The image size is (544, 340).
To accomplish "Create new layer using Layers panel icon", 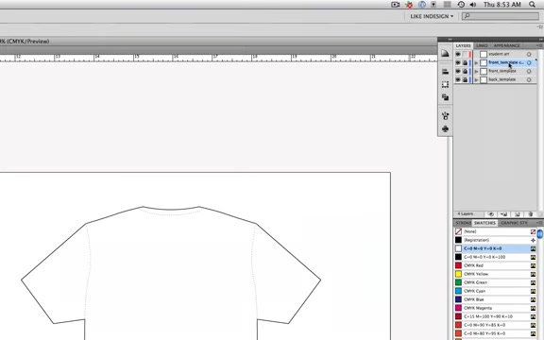I will (517, 214).
